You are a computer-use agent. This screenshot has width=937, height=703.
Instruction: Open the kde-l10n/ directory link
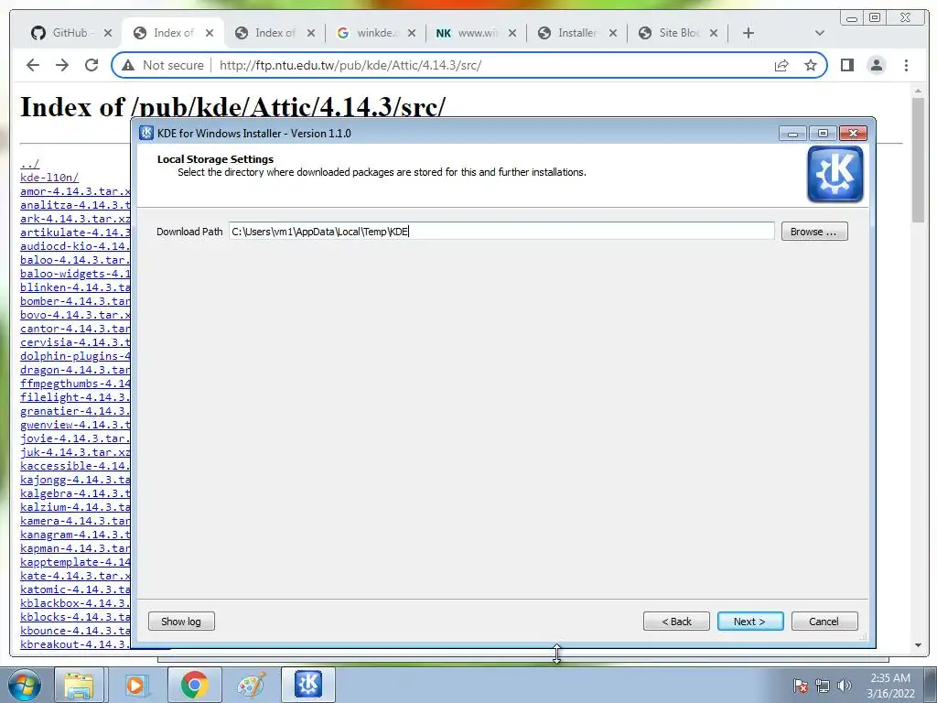point(49,178)
